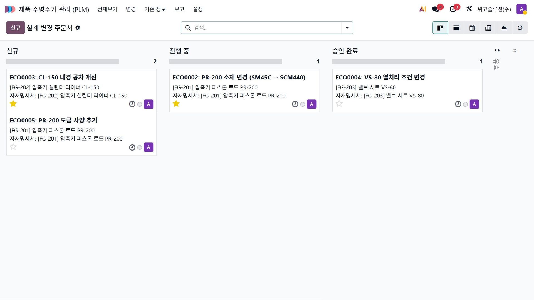Click assignee avatar on ECO0005 card
The image size is (534, 300).
pyautogui.click(x=149, y=147)
